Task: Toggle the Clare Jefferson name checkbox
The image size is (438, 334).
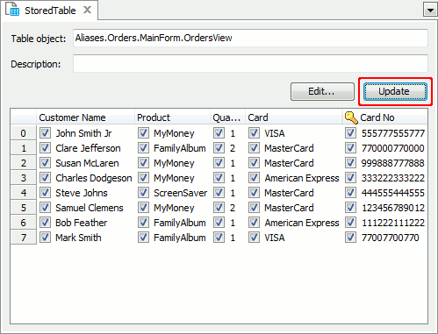Action: pos(45,148)
